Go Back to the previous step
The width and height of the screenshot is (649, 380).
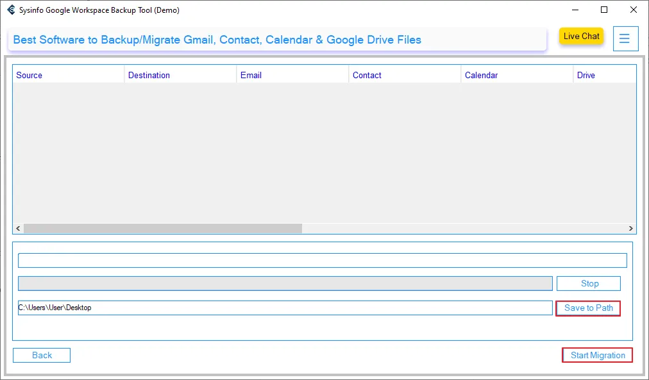[x=42, y=355]
